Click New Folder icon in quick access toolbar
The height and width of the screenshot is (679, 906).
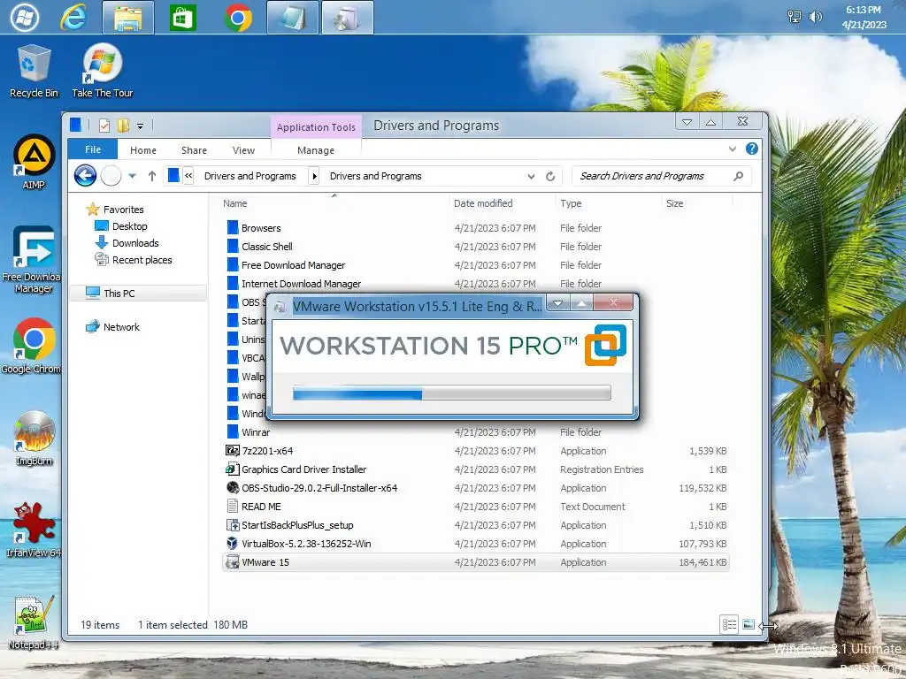123,126
